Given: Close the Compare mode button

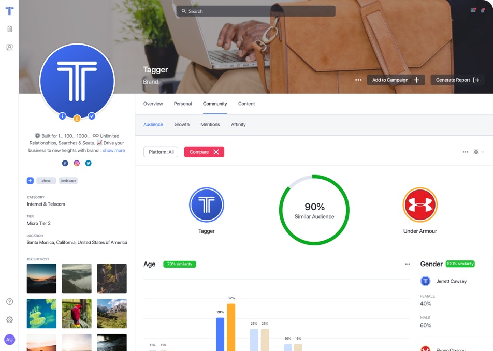Looking at the screenshot, I should 204,152.
